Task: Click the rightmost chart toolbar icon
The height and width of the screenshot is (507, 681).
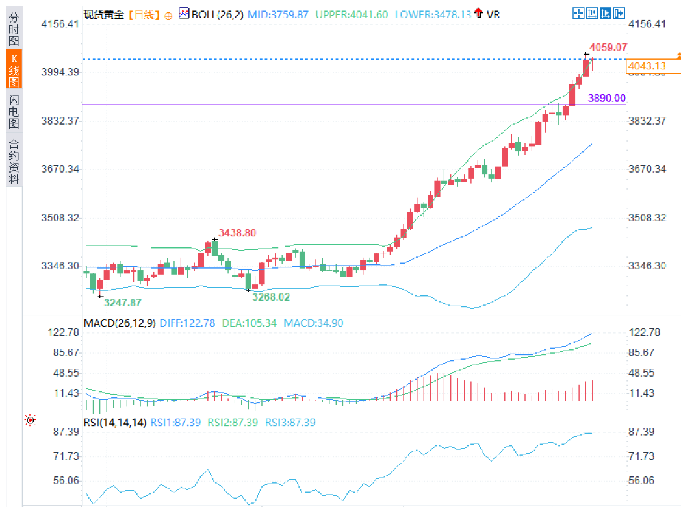Action: point(619,13)
